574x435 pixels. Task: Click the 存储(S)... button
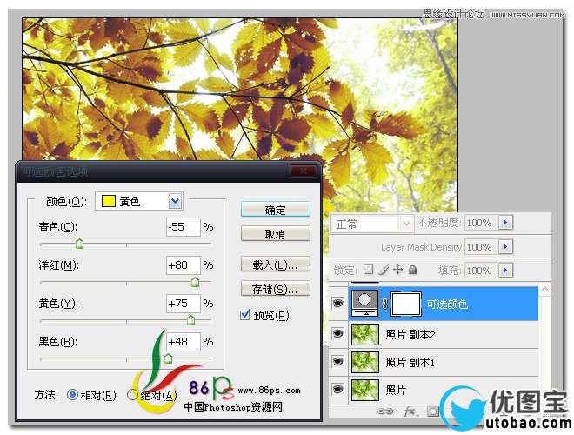click(x=276, y=289)
